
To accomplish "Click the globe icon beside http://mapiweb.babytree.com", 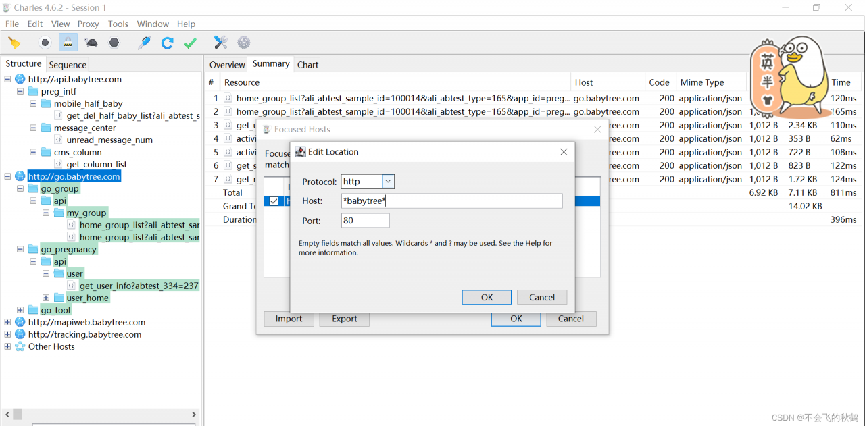I will pos(20,322).
